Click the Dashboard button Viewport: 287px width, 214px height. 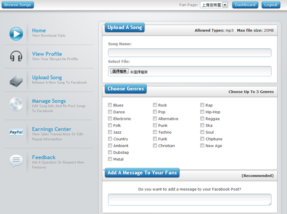tap(245, 5)
